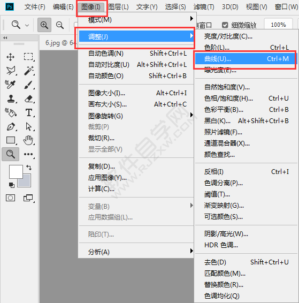Expand the 图像旋转(G) submenu
Image resolution: width=299 pixels, height=303 pixels.
(137, 116)
